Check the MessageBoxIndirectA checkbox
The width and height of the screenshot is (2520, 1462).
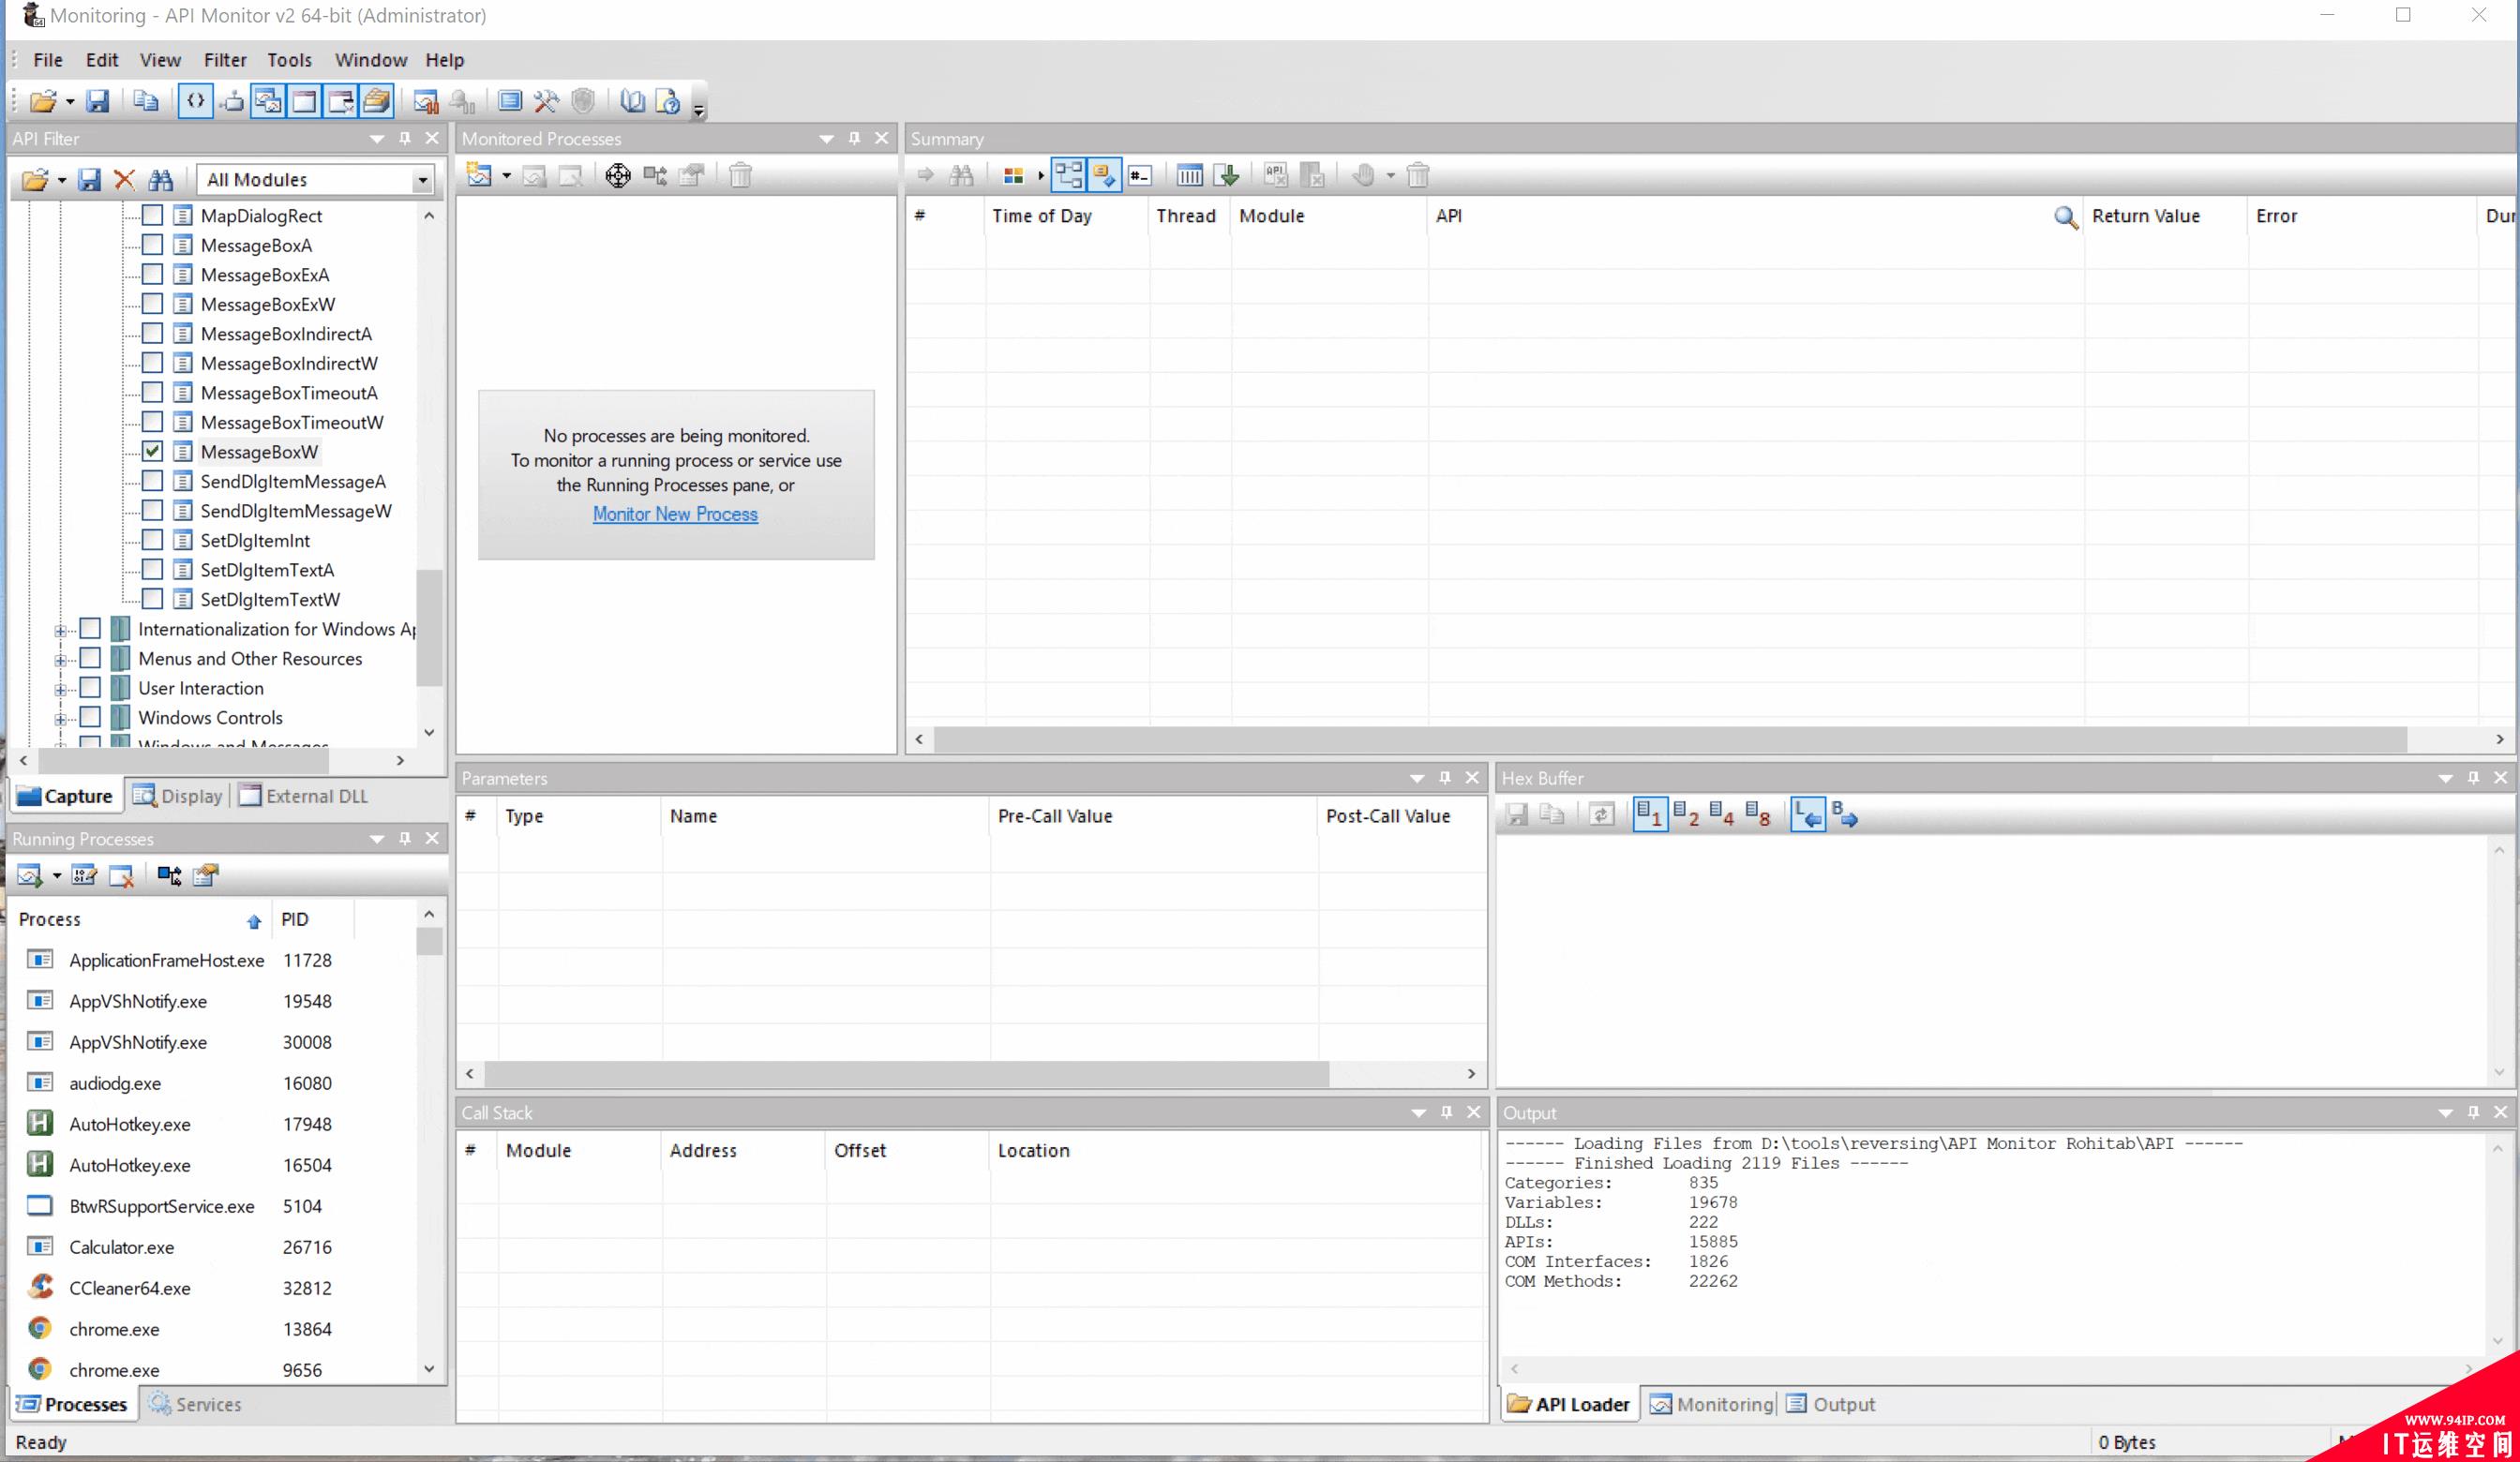pyautogui.click(x=152, y=334)
